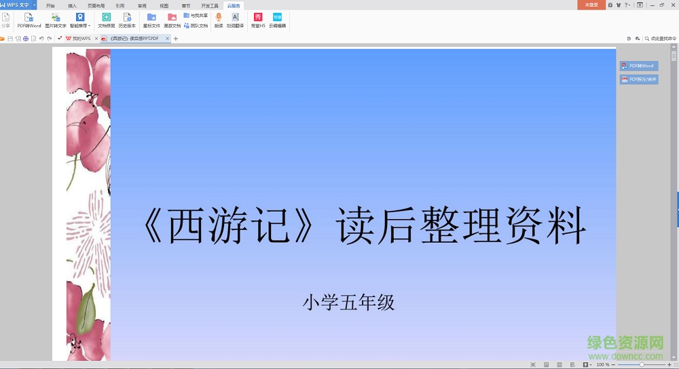Redo with the forward curved arrow icon
Screen dimensions: 679x369
point(50,39)
